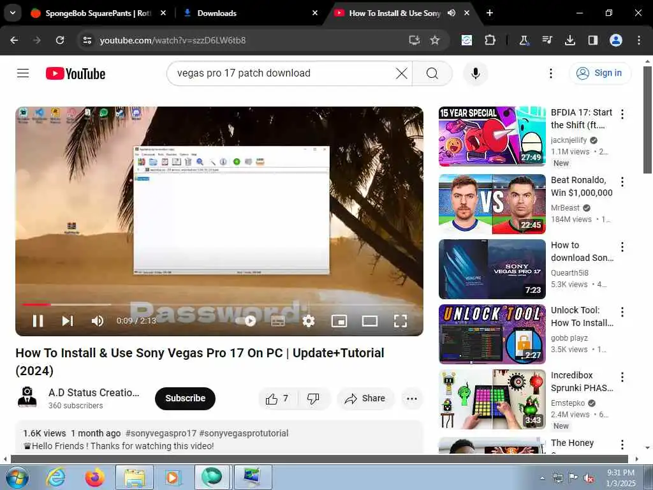Share this video
The height and width of the screenshot is (490, 653).
point(365,399)
